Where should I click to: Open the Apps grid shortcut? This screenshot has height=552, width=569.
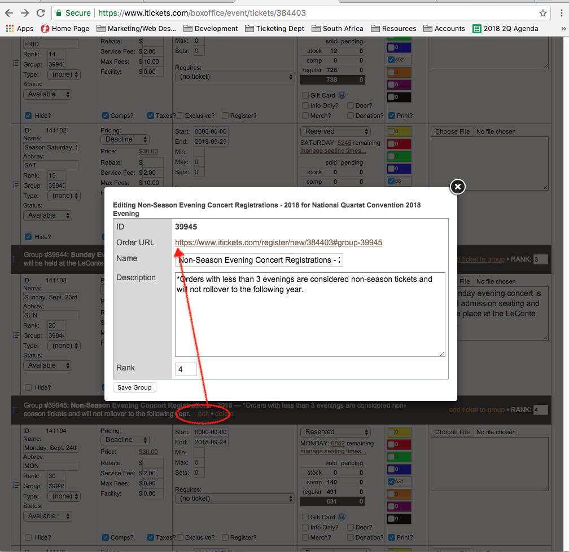20,29
